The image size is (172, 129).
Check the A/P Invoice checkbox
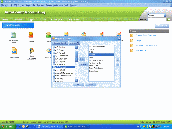tap(54, 47)
